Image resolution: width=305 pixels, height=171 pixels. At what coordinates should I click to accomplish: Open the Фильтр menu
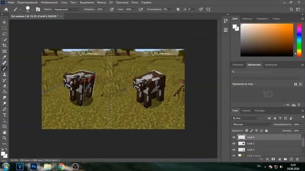[x=102, y=2]
